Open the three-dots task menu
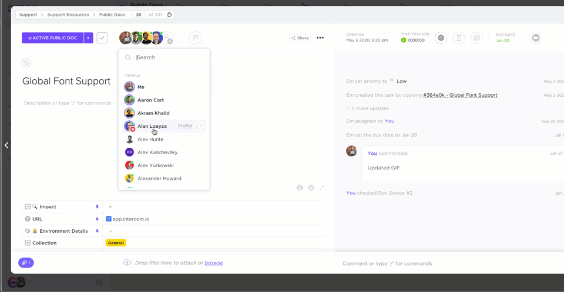 [320, 38]
